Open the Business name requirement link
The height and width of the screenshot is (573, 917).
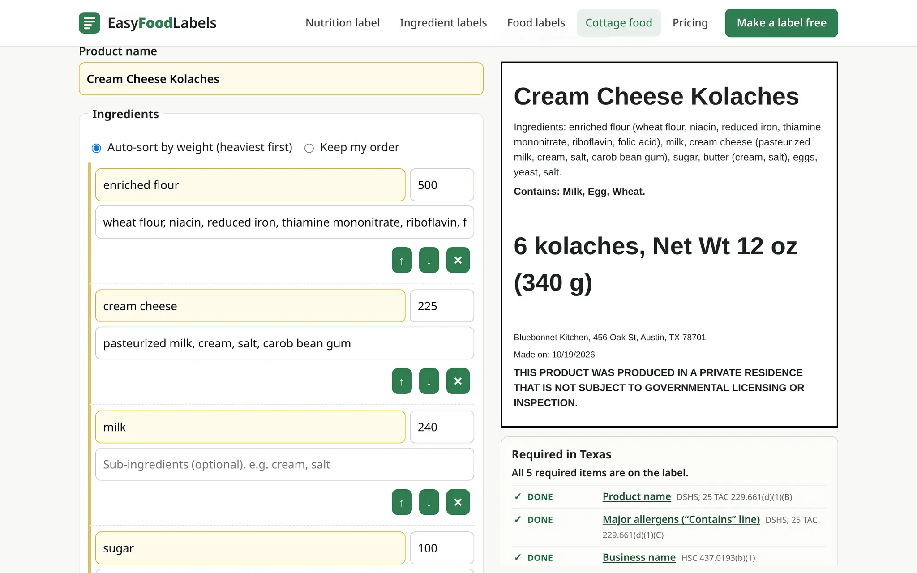639,557
